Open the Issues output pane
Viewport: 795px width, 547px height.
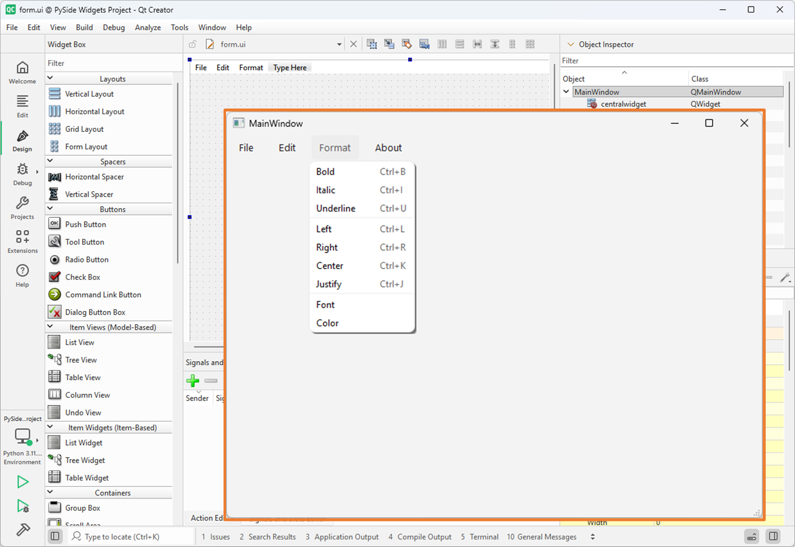[x=216, y=537]
